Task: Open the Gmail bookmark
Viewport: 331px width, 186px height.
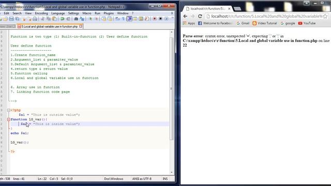Action: pyautogui.click(x=243, y=23)
